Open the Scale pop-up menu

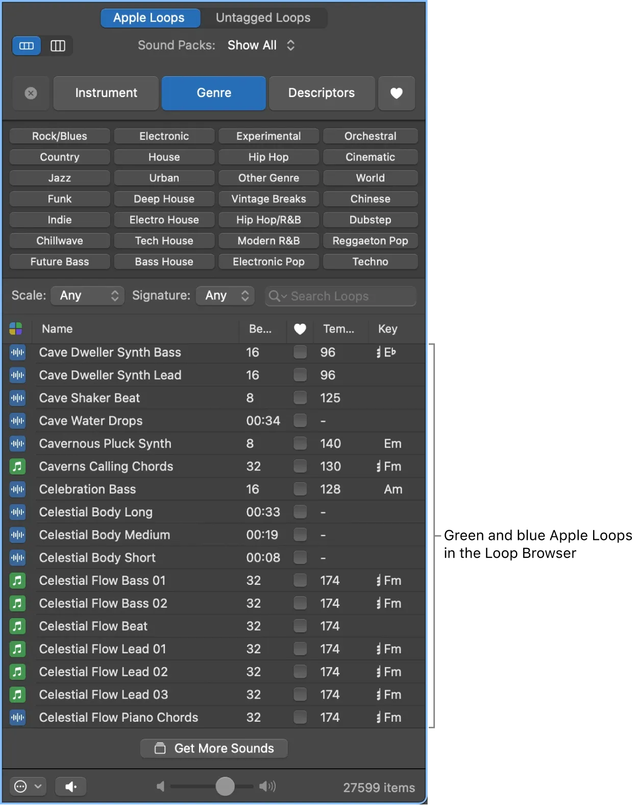[x=88, y=296]
